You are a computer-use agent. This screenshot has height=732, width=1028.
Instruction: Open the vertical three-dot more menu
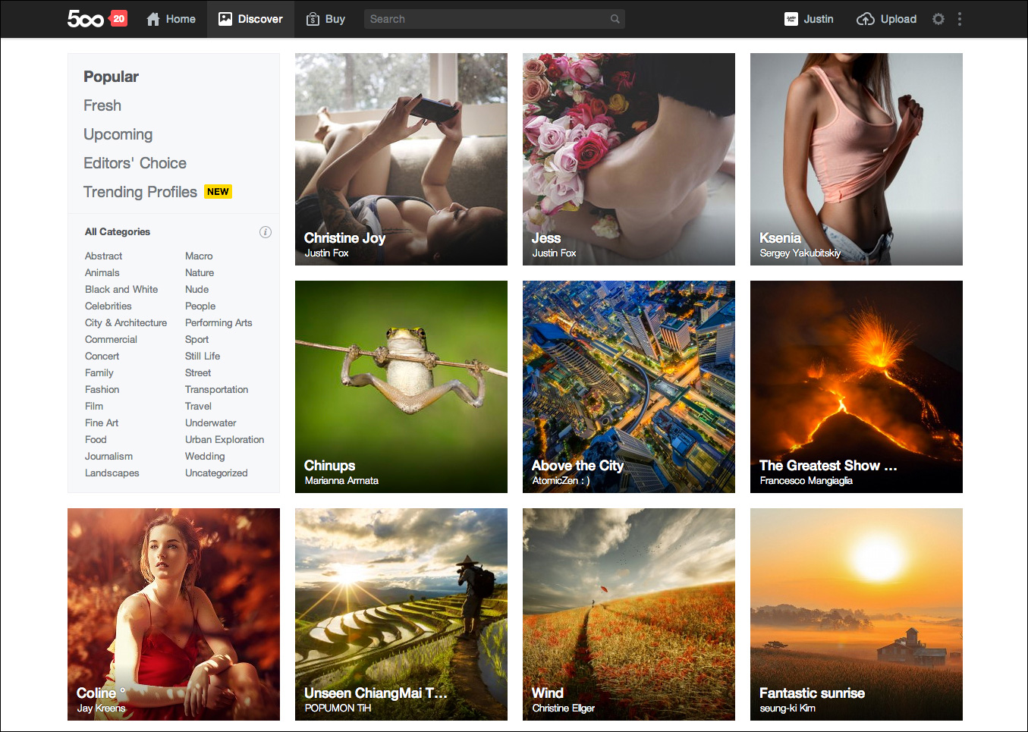(960, 19)
